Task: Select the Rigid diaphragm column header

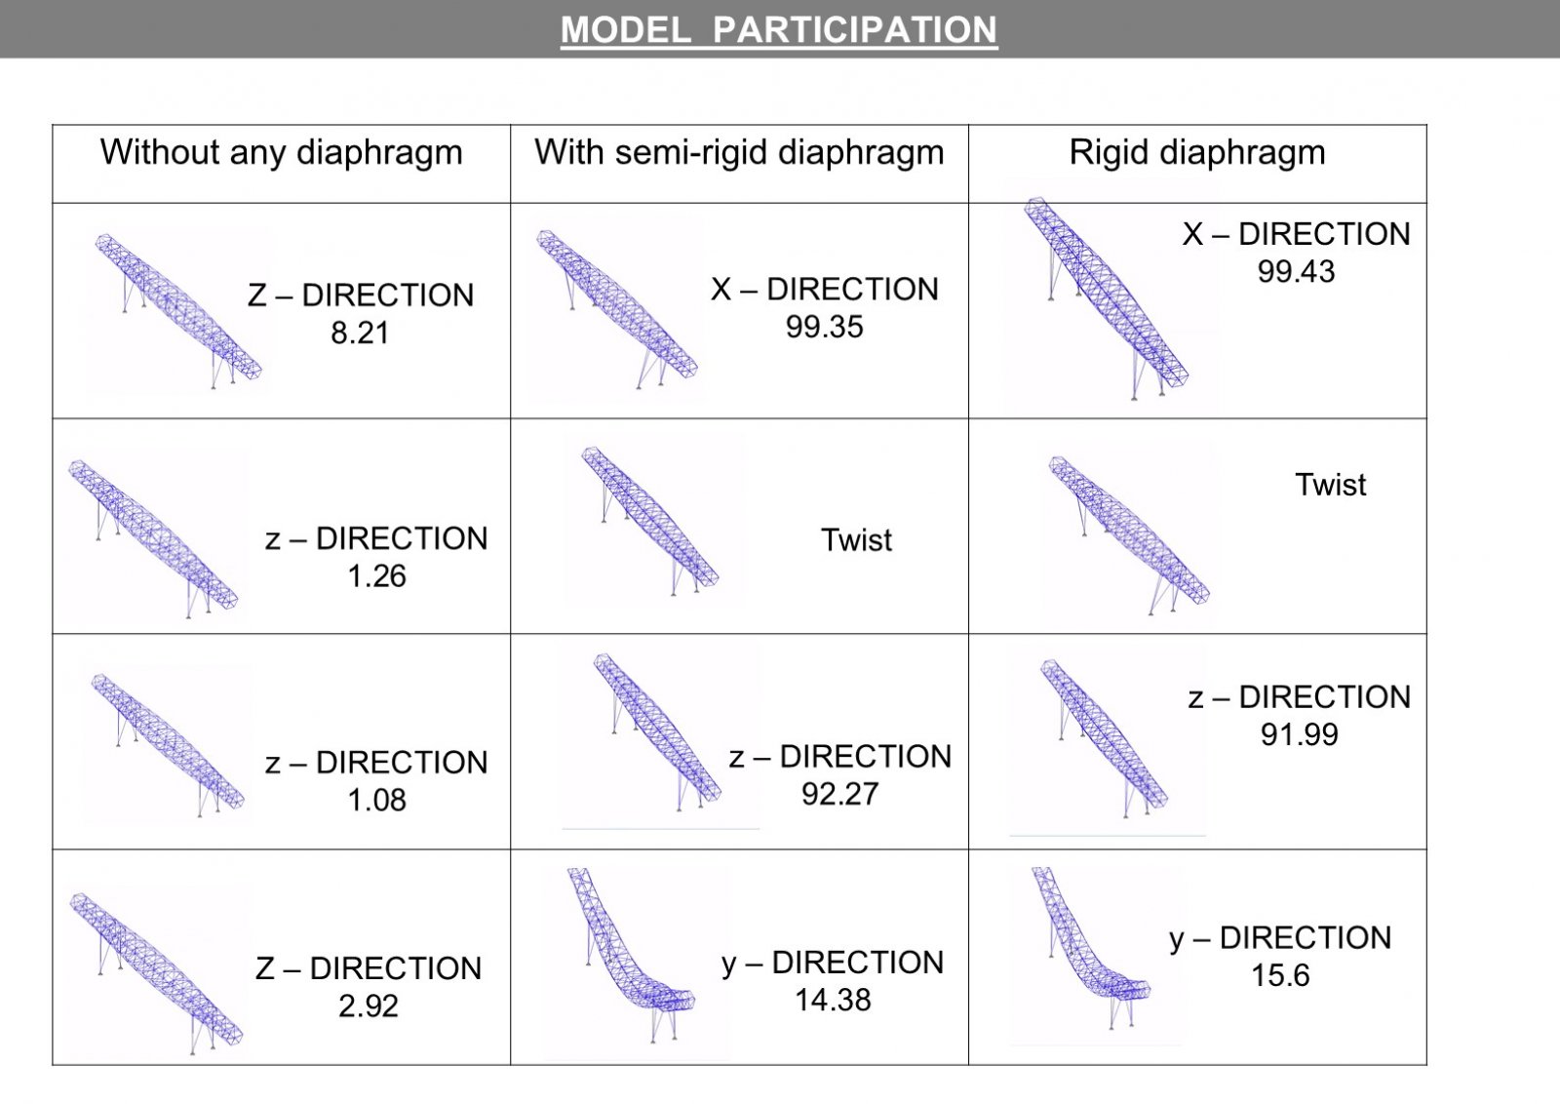Action: click(1197, 152)
